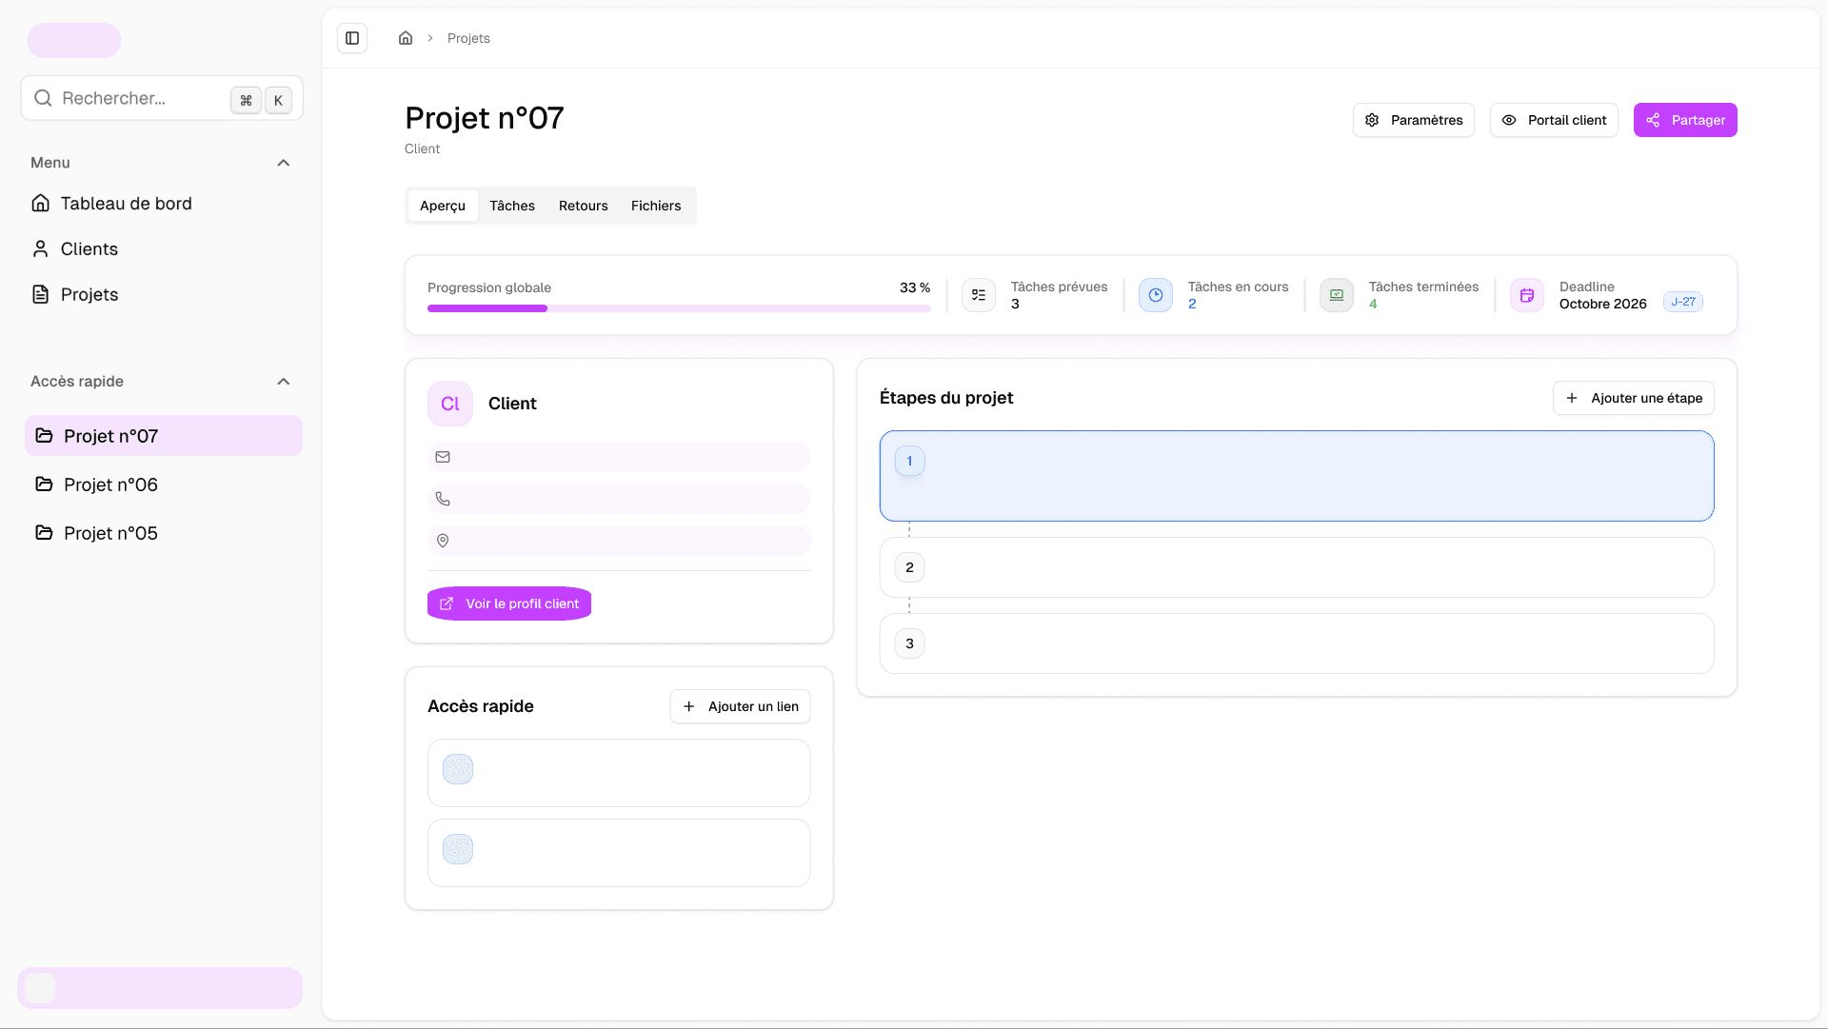Click Ajouter un lien button
Viewport: 1828px width, 1029px height.
point(741,706)
